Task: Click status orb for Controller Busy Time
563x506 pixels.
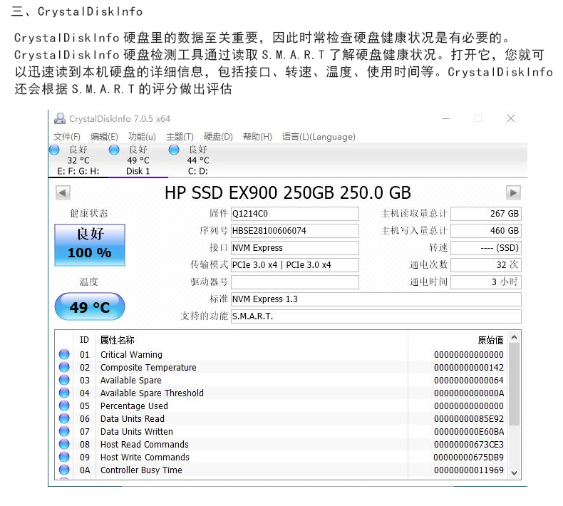Action: 64,470
